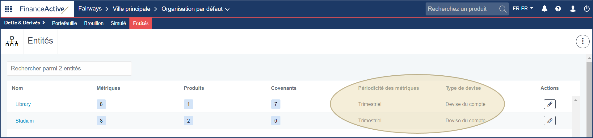Viewport: 593px width, 138px height.
Task: Click the product search magnifier icon
Action: pos(503,9)
